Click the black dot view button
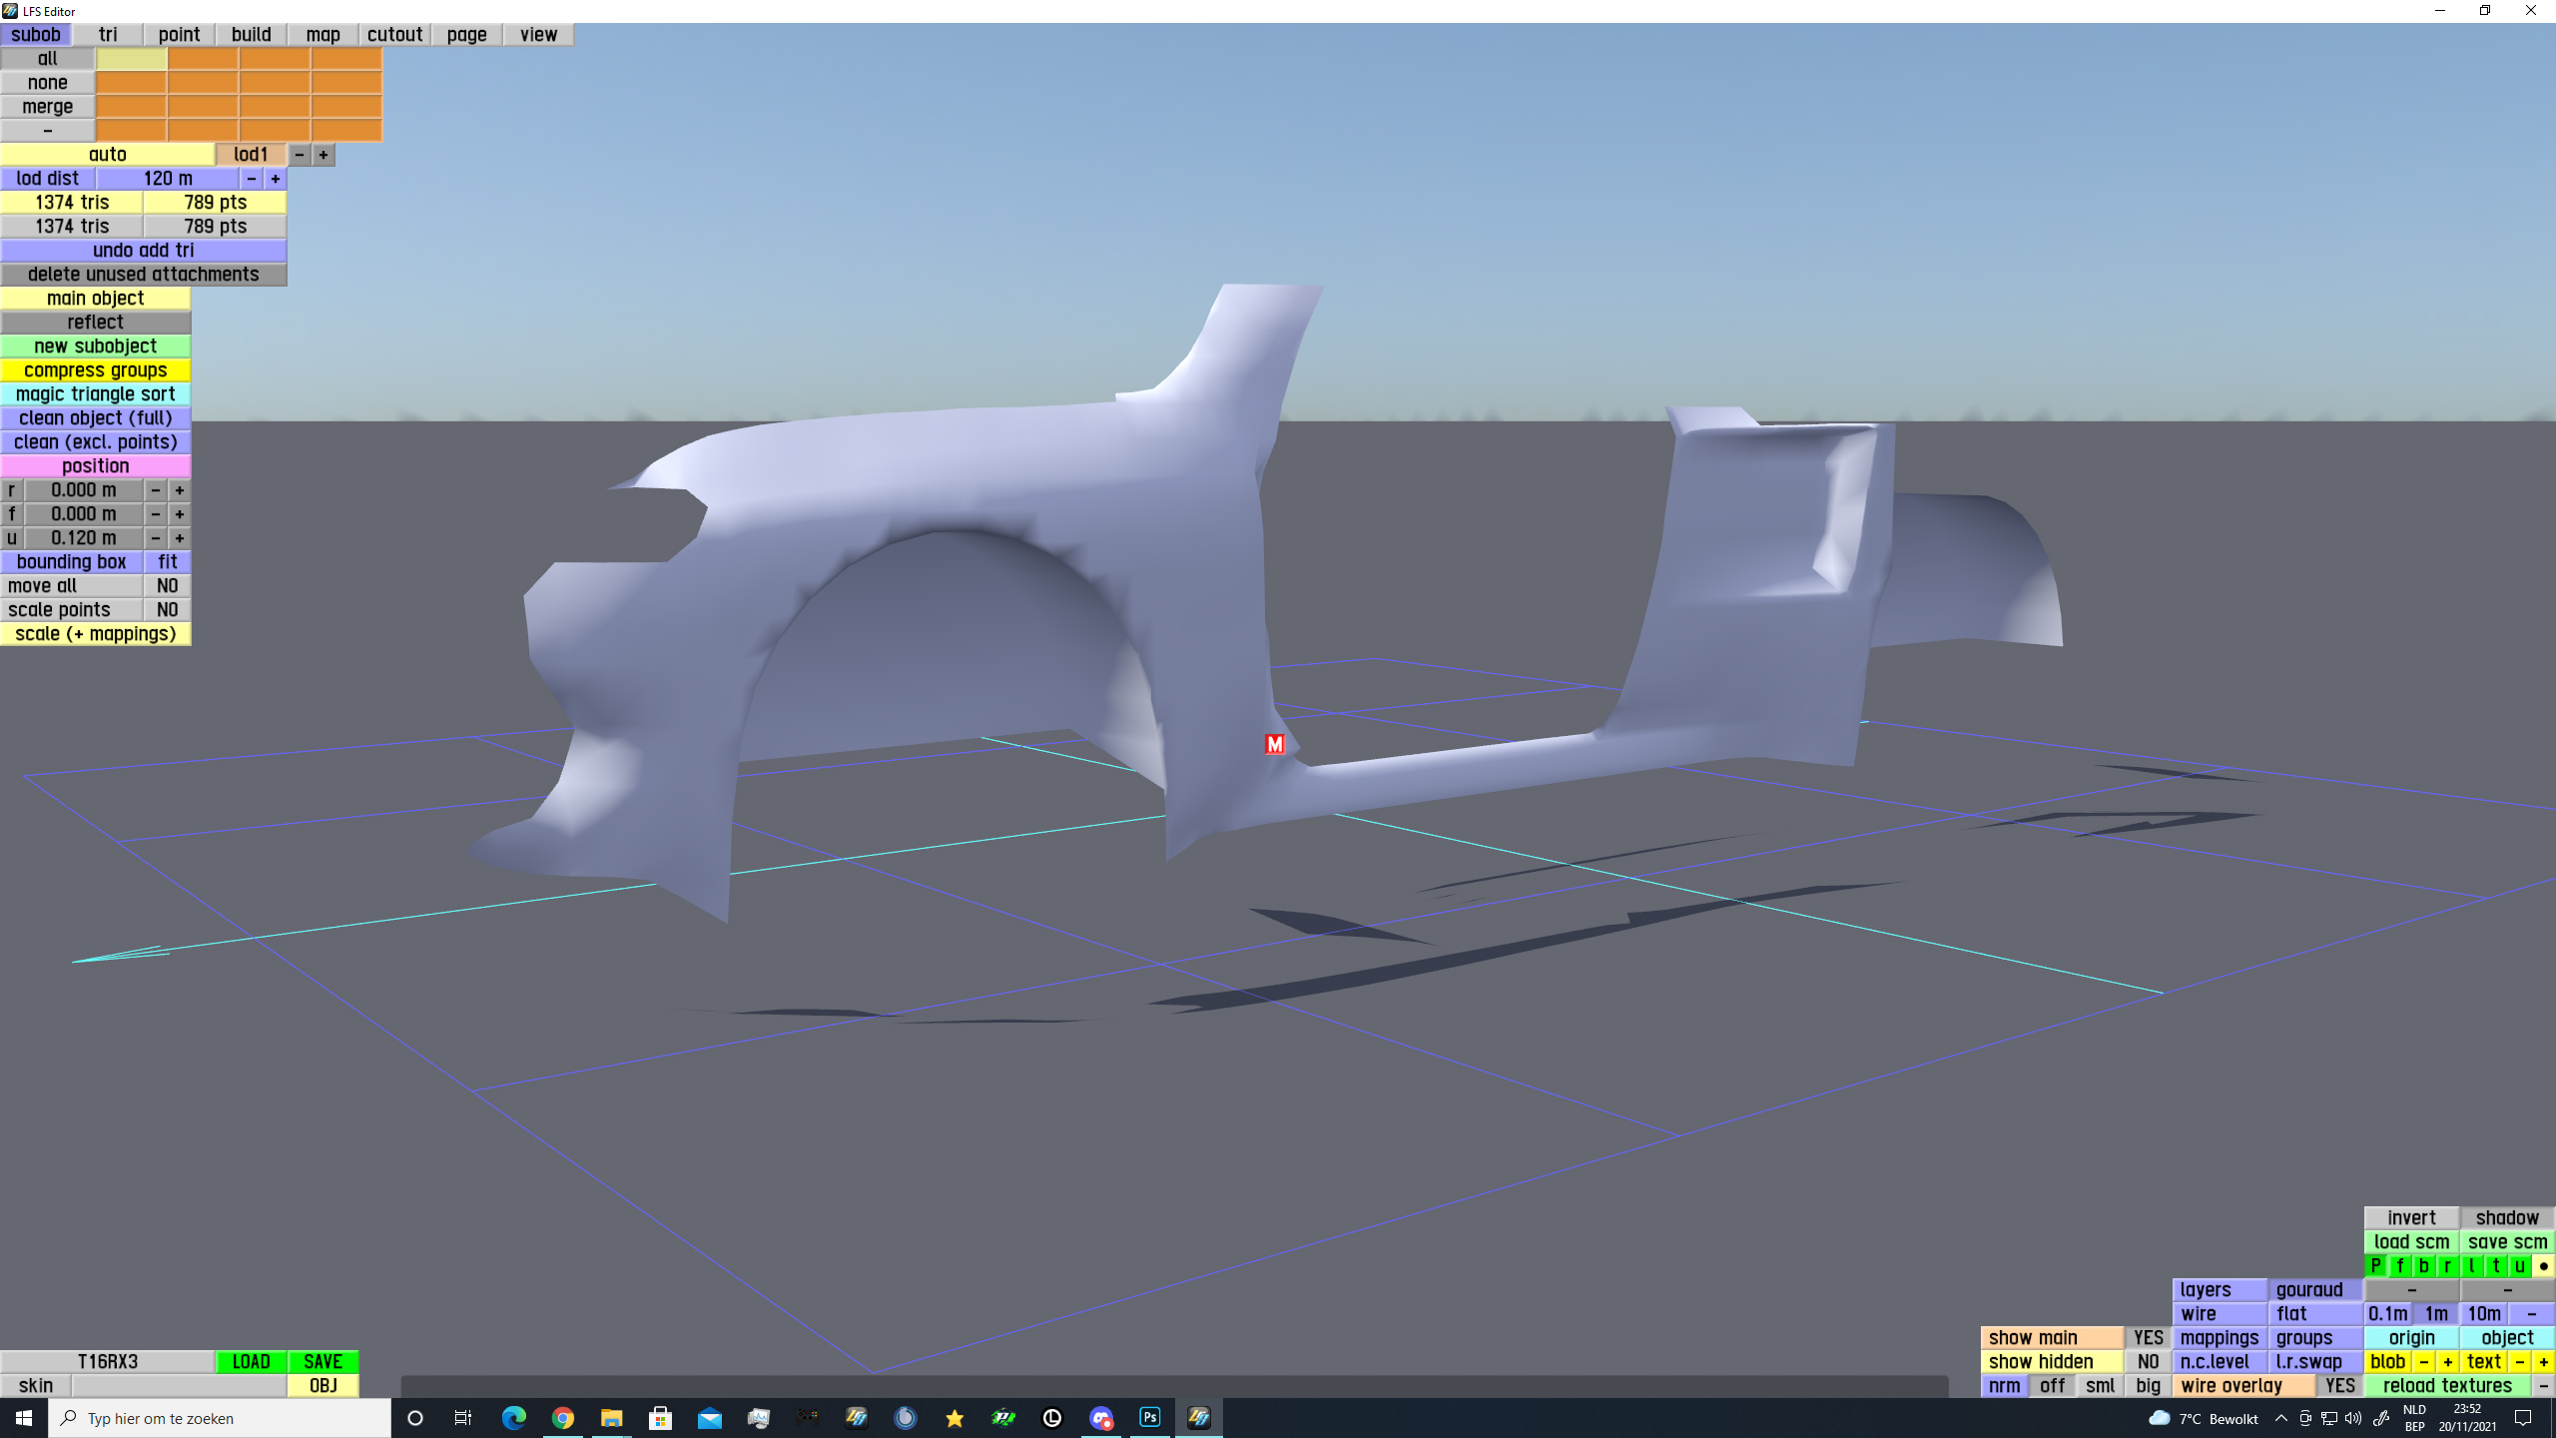The height and width of the screenshot is (1438, 2556). [2543, 1266]
